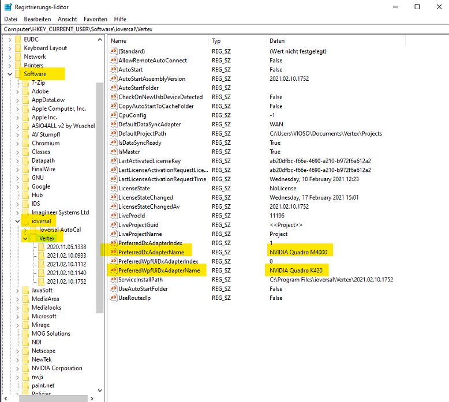Click folder icon of Keyboard Layout key
Screen dimensions: 449x402
(18, 48)
